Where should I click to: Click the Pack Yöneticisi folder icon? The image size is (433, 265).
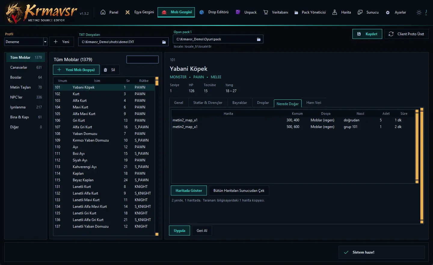[x=296, y=12]
